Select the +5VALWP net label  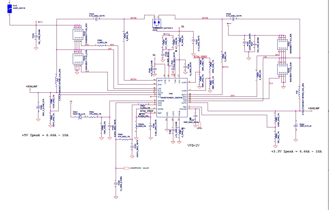point(32,86)
